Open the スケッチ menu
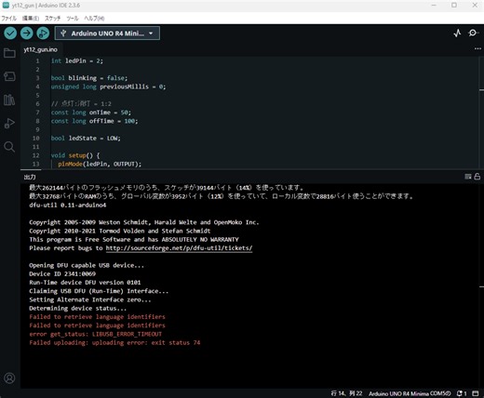Viewport: 484px width, 398px height. 52,19
